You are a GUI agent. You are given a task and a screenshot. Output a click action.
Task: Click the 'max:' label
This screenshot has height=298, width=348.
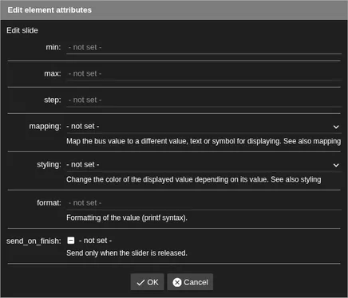point(53,73)
